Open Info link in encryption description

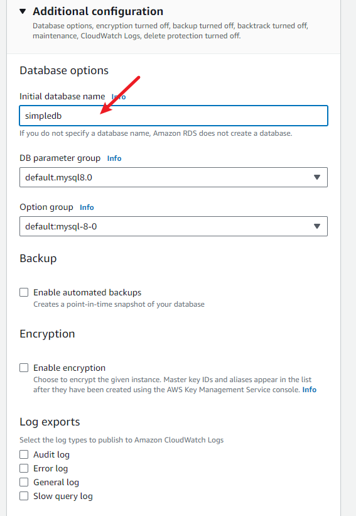click(310, 390)
